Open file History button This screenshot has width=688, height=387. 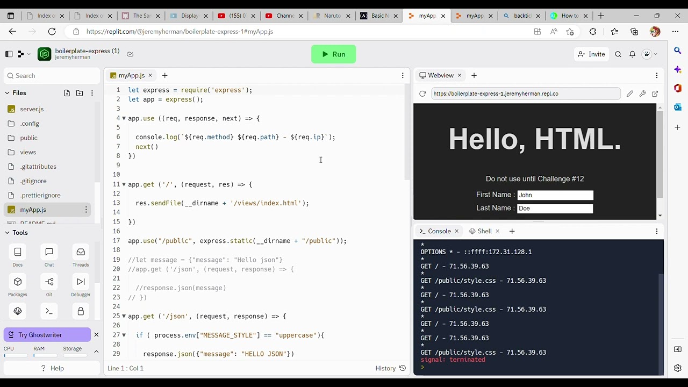click(x=390, y=368)
